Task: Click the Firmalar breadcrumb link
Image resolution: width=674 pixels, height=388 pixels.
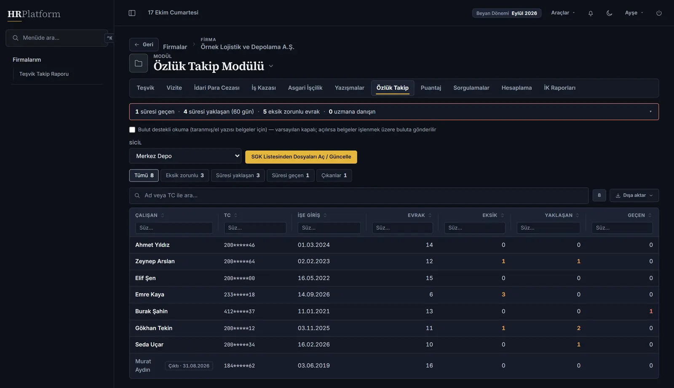Action: click(175, 47)
